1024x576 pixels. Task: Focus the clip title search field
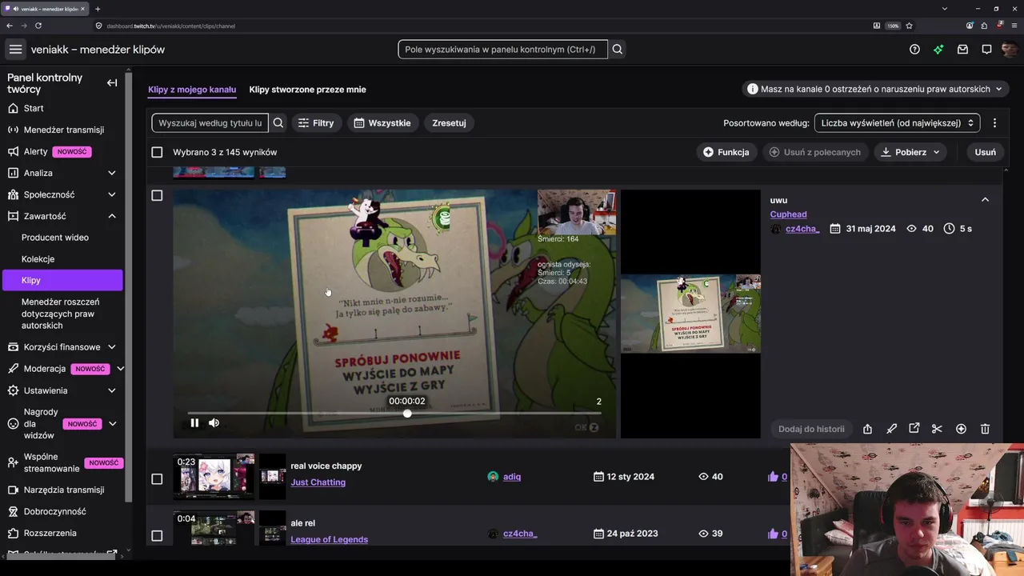(x=210, y=123)
